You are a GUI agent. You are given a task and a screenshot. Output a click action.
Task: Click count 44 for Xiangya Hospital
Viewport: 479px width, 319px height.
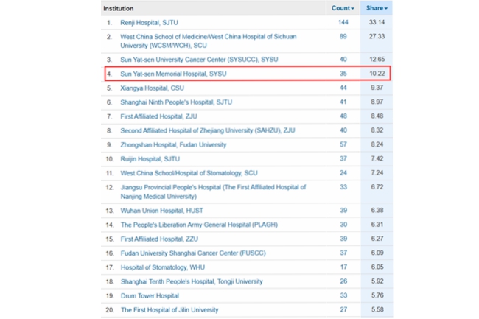tap(343, 88)
